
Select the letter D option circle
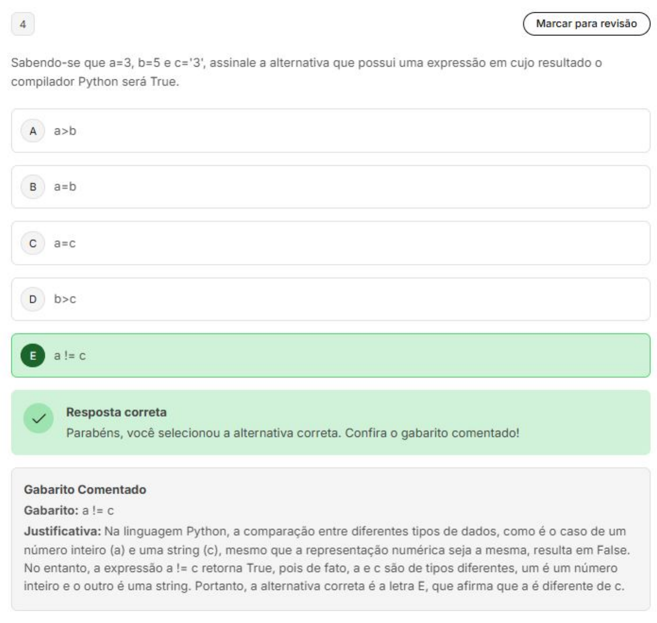click(33, 299)
